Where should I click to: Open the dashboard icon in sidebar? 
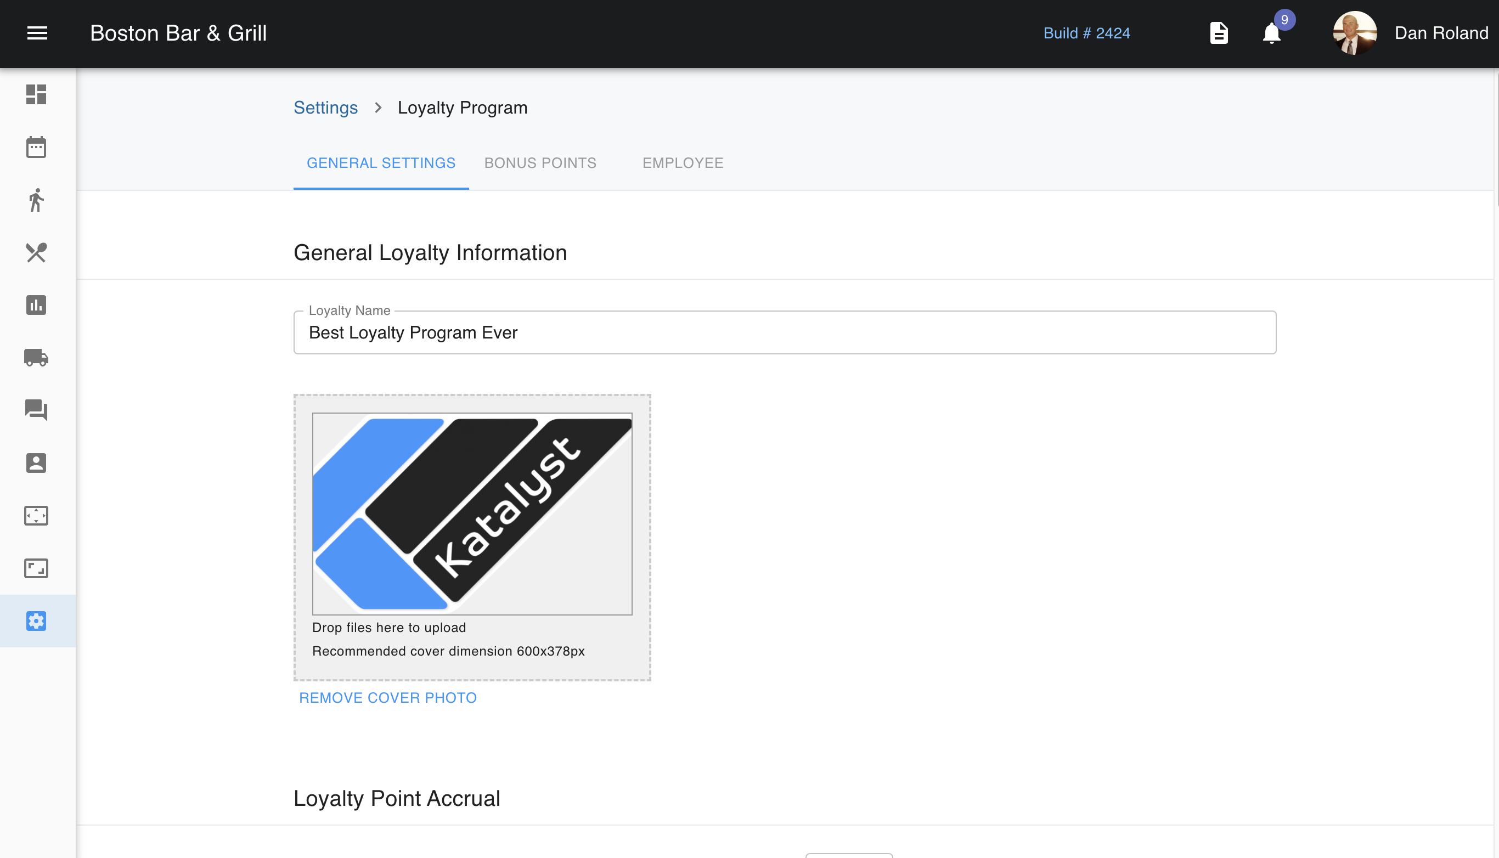point(36,94)
